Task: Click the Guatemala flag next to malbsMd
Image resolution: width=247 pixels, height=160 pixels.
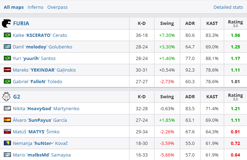Action: 7,155
